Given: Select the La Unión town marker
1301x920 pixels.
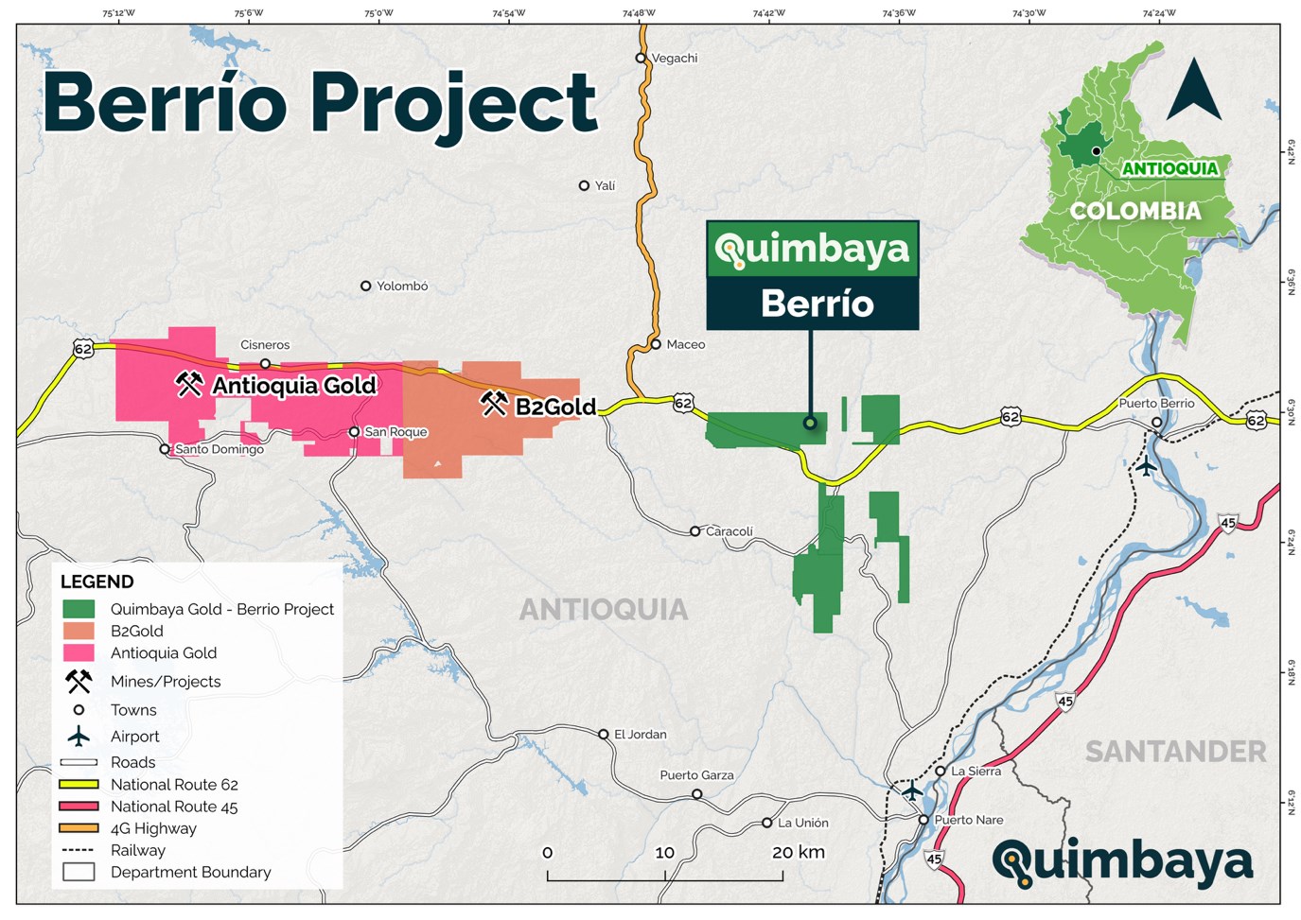Looking at the screenshot, I should [x=767, y=823].
